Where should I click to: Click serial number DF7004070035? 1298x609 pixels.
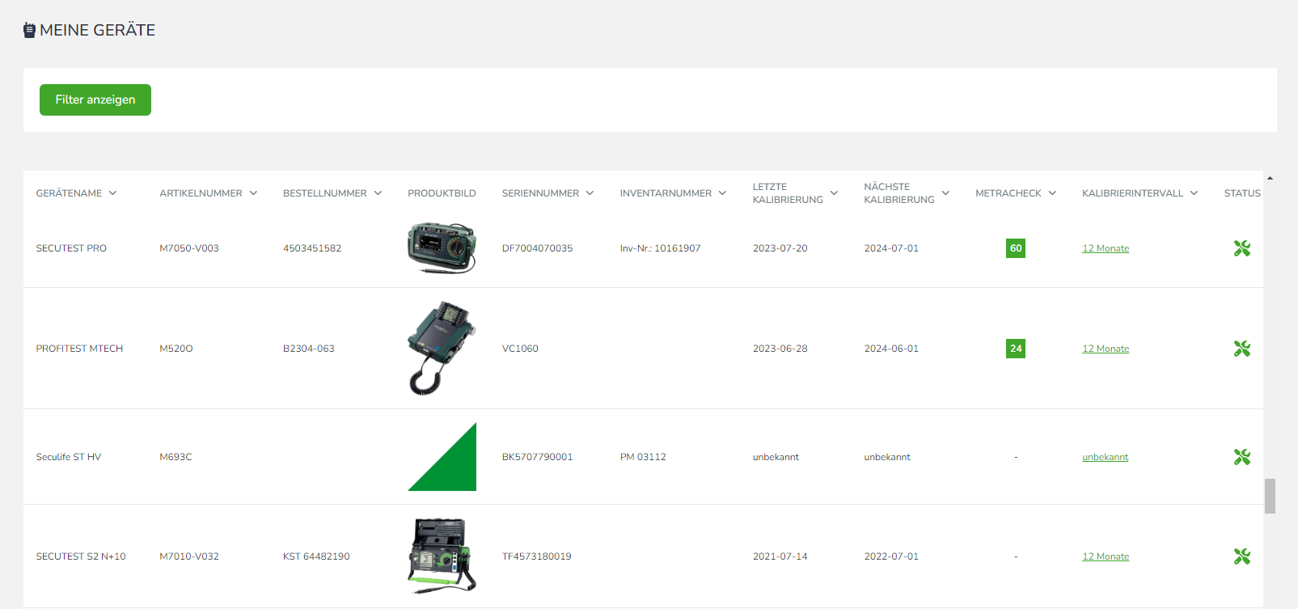537,248
